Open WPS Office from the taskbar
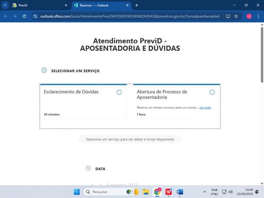The image size is (264, 198). click(169, 192)
